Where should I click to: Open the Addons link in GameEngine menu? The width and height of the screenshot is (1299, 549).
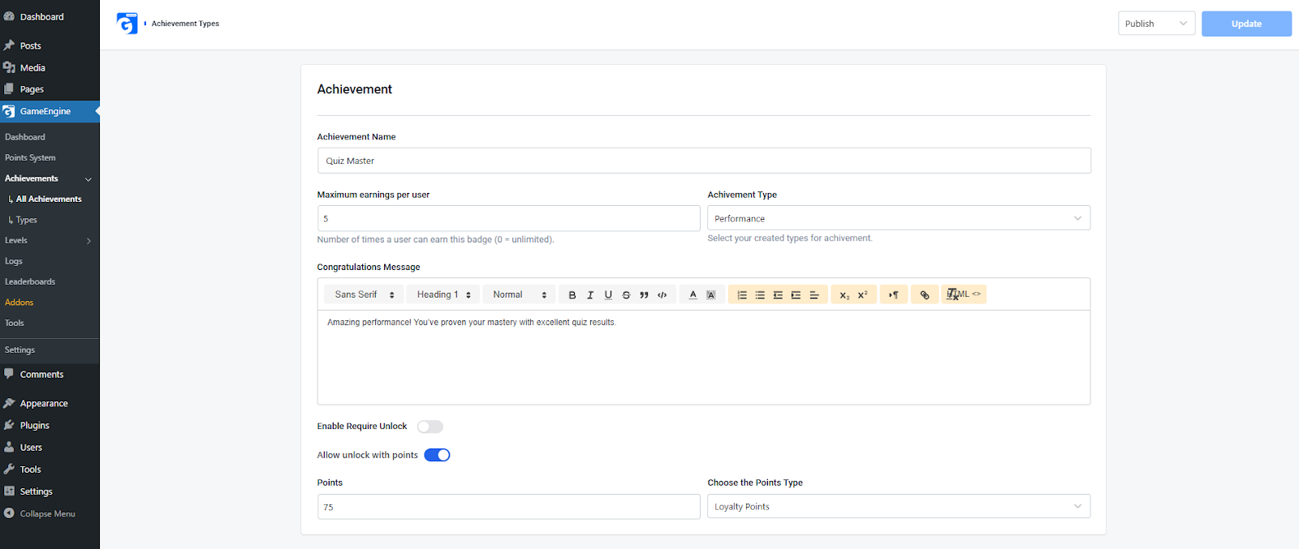click(x=19, y=302)
